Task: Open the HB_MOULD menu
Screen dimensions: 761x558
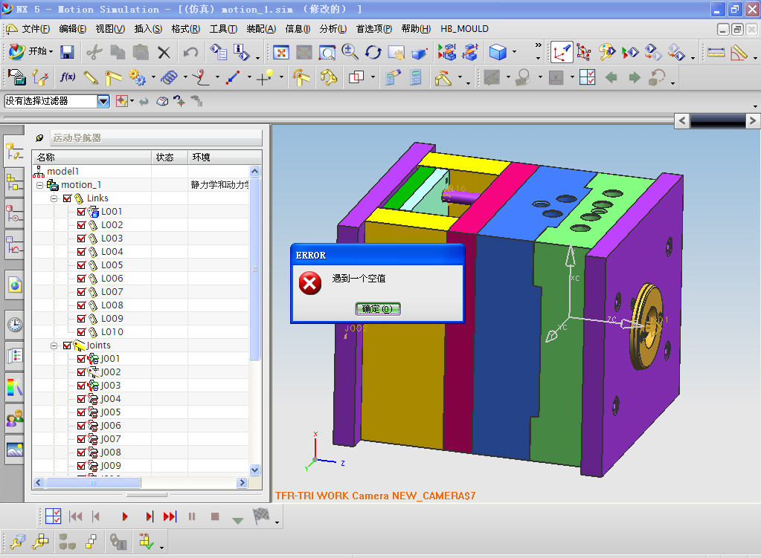Action: point(464,28)
